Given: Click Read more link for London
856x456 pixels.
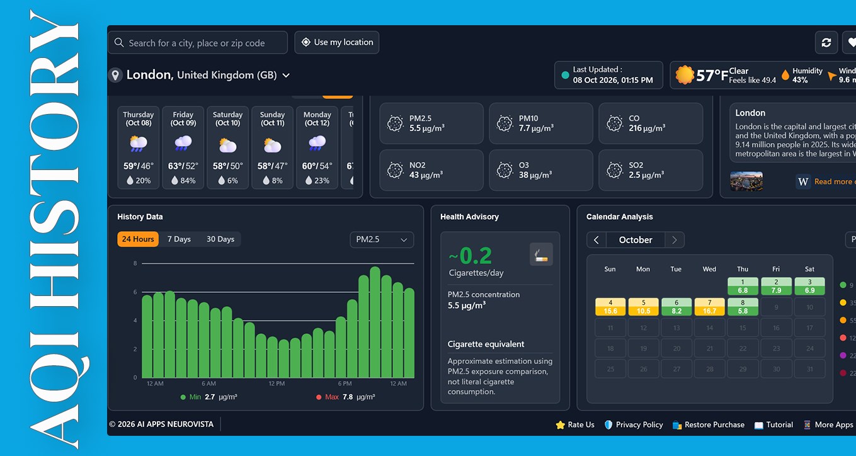Looking at the screenshot, I should [834, 182].
